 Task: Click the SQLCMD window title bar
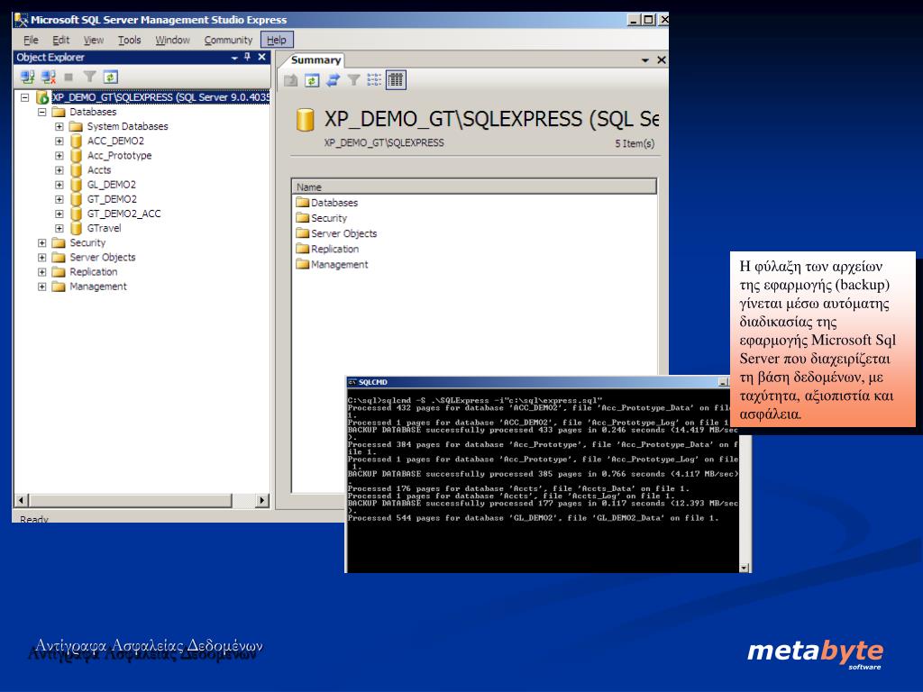(537, 382)
